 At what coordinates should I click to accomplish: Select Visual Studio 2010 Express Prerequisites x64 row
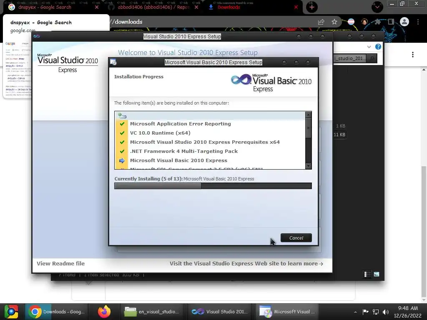(x=210, y=142)
